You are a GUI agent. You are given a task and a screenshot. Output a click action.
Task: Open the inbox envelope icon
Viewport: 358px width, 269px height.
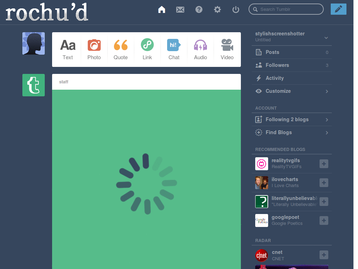(x=180, y=9)
